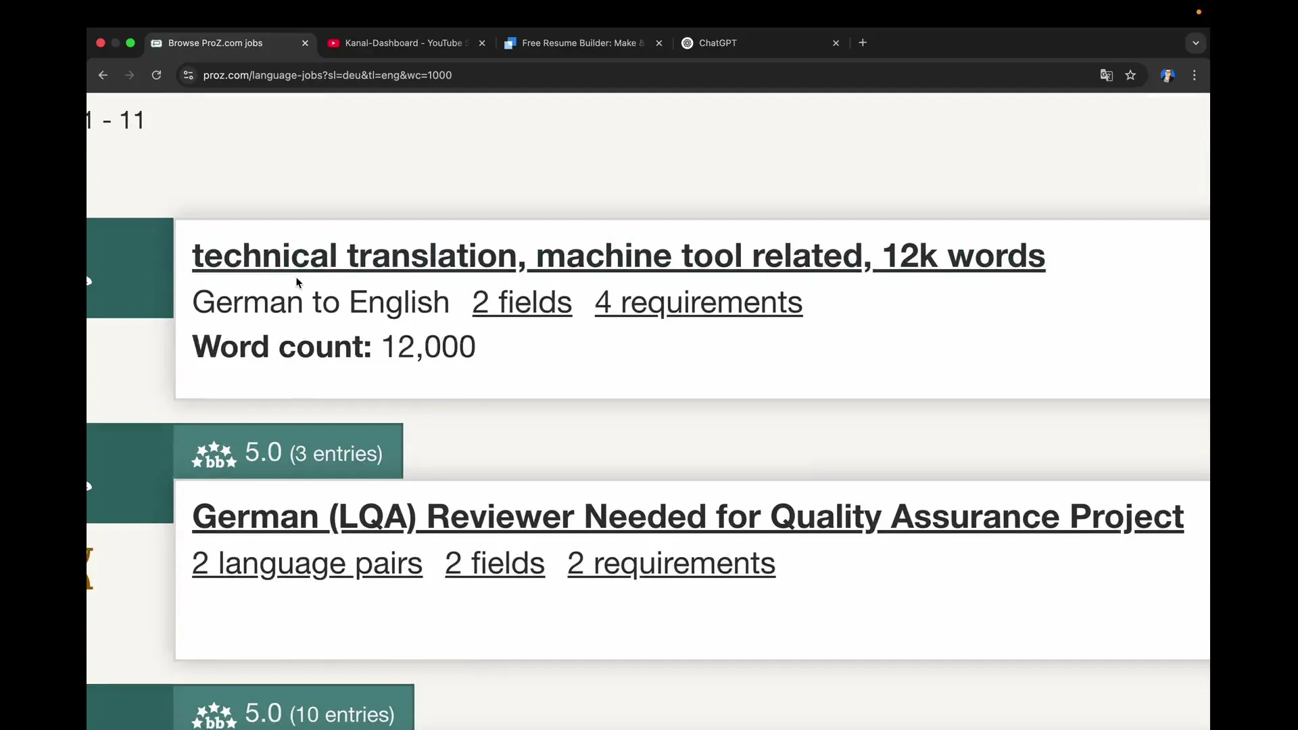The image size is (1298, 730).
Task: Open a new tab with the plus button
Action: pyautogui.click(x=863, y=43)
